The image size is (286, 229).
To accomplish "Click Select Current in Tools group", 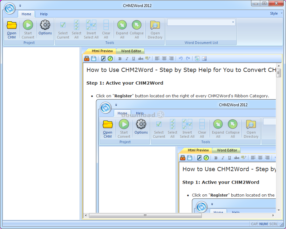I will click(63, 30).
